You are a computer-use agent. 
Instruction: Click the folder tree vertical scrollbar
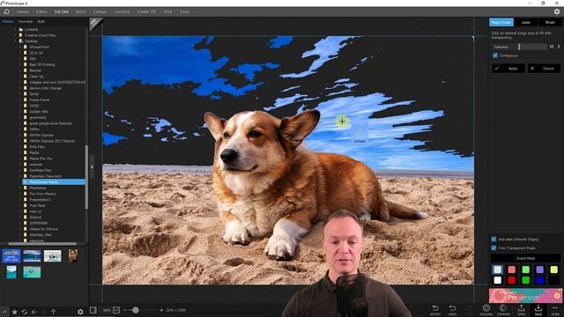coord(86,177)
